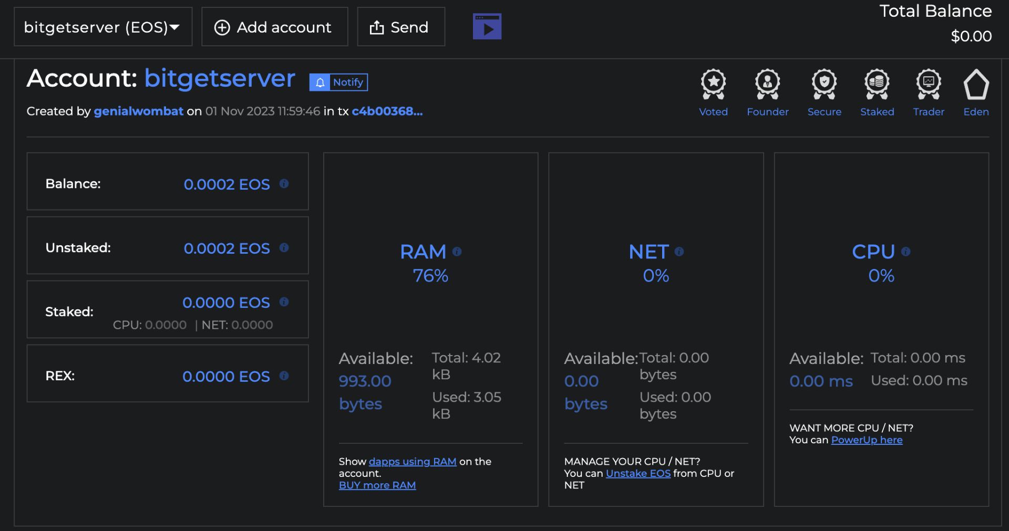Screen dimensions: 1009x531
Task: Click the info icon next to Balance
Action: pos(284,183)
